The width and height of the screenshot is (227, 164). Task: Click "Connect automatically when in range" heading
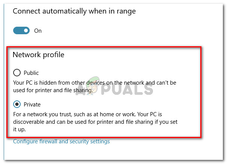(x=74, y=11)
